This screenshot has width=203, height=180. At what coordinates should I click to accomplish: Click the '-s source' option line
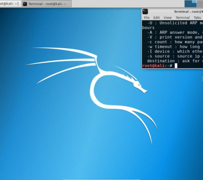(175, 56)
